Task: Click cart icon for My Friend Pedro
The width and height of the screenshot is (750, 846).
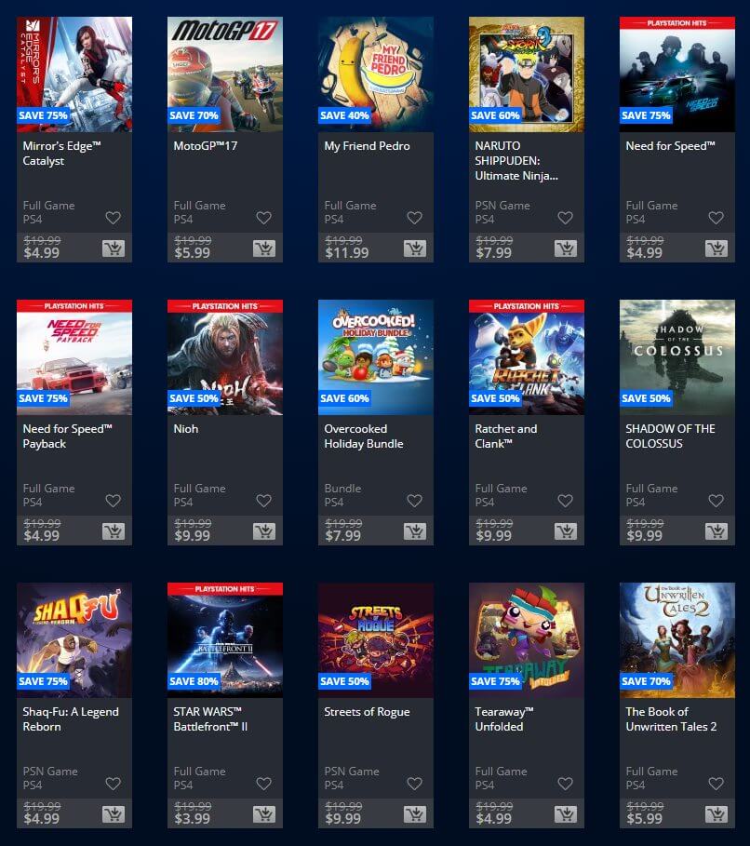Action: tap(415, 248)
